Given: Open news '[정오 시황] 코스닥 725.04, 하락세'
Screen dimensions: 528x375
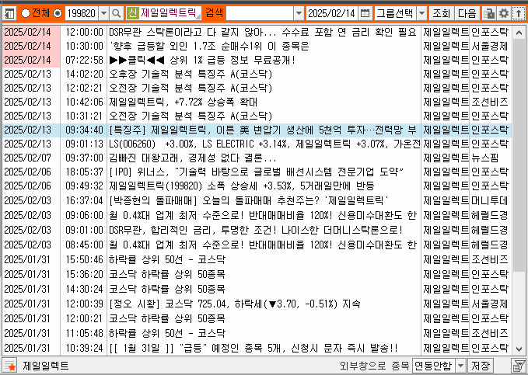Looking at the screenshot, I should (234, 304).
